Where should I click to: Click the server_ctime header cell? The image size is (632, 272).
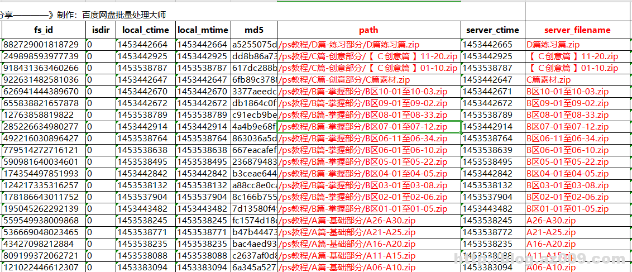click(492, 30)
